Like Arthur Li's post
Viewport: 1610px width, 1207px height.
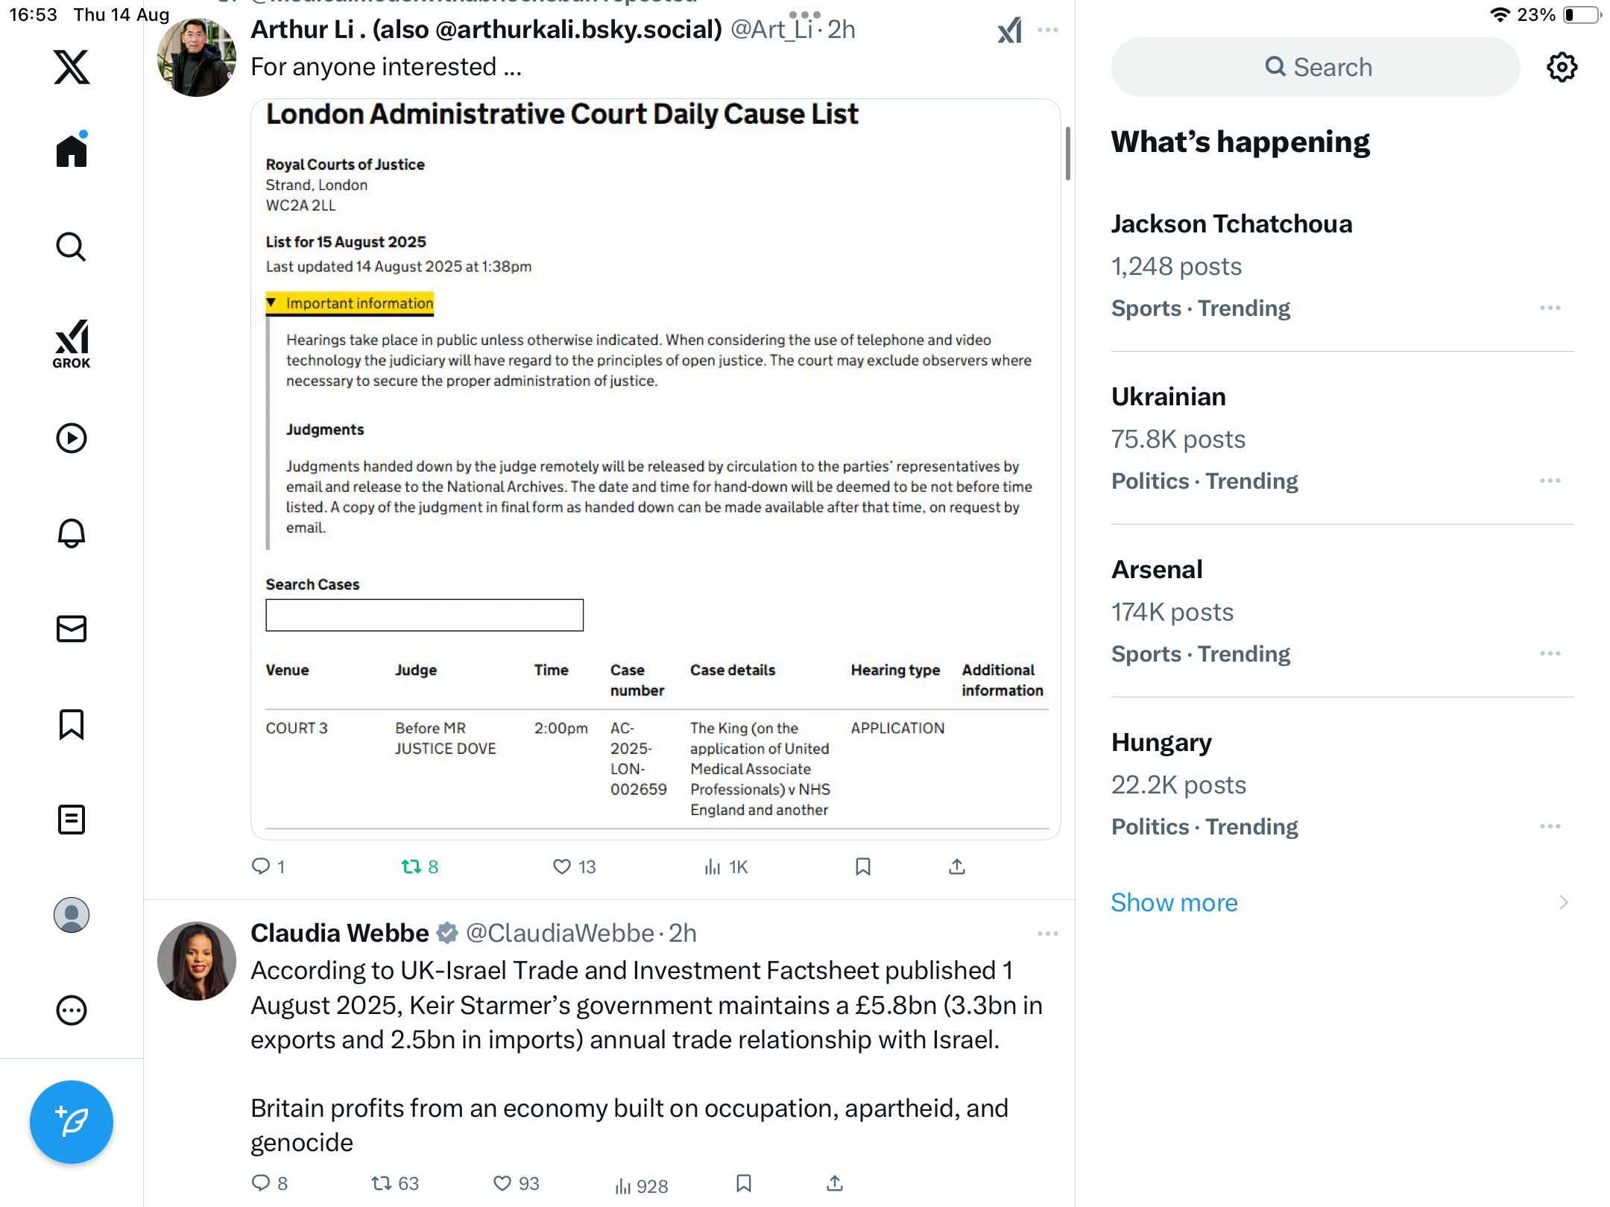tap(562, 867)
